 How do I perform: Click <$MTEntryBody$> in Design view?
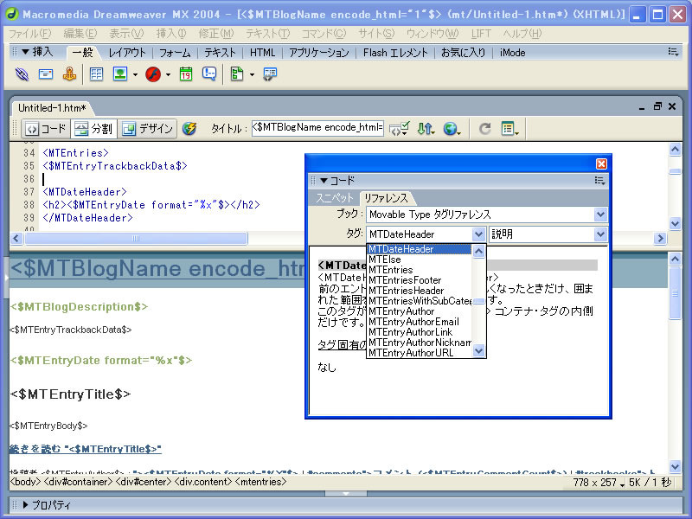click(x=48, y=426)
